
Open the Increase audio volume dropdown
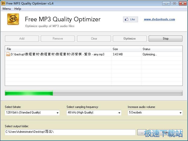coord(155,112)
